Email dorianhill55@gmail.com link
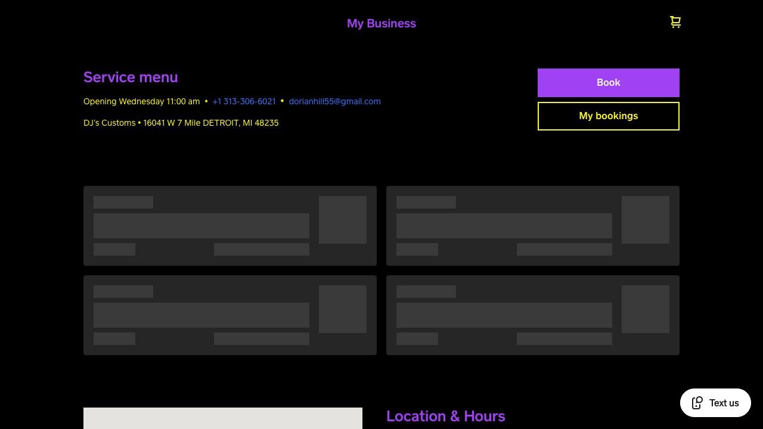This screenshot has height=429, width=763. [334, 102]
